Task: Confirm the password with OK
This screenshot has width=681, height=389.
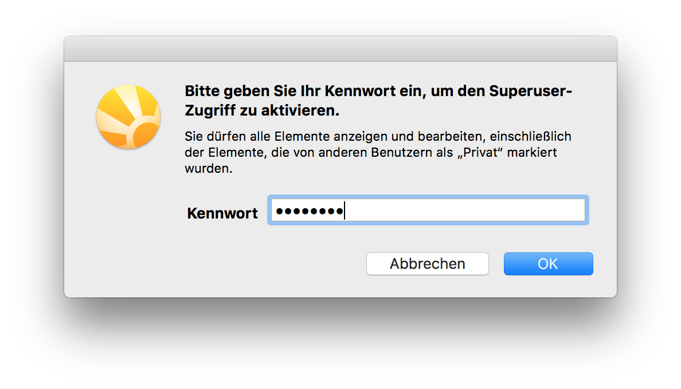Action: coord(548,263)
